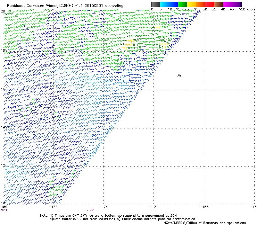Click the -180 longitude axis label
257x225 pixels.
3,207
